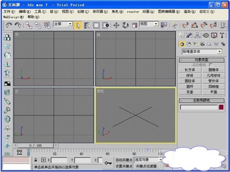Image resolution: width=230 pixels, height=172 pixels.
Task: Click reactor Rigid Body Collection cubes icon
Action: click(x=7, y=37)
